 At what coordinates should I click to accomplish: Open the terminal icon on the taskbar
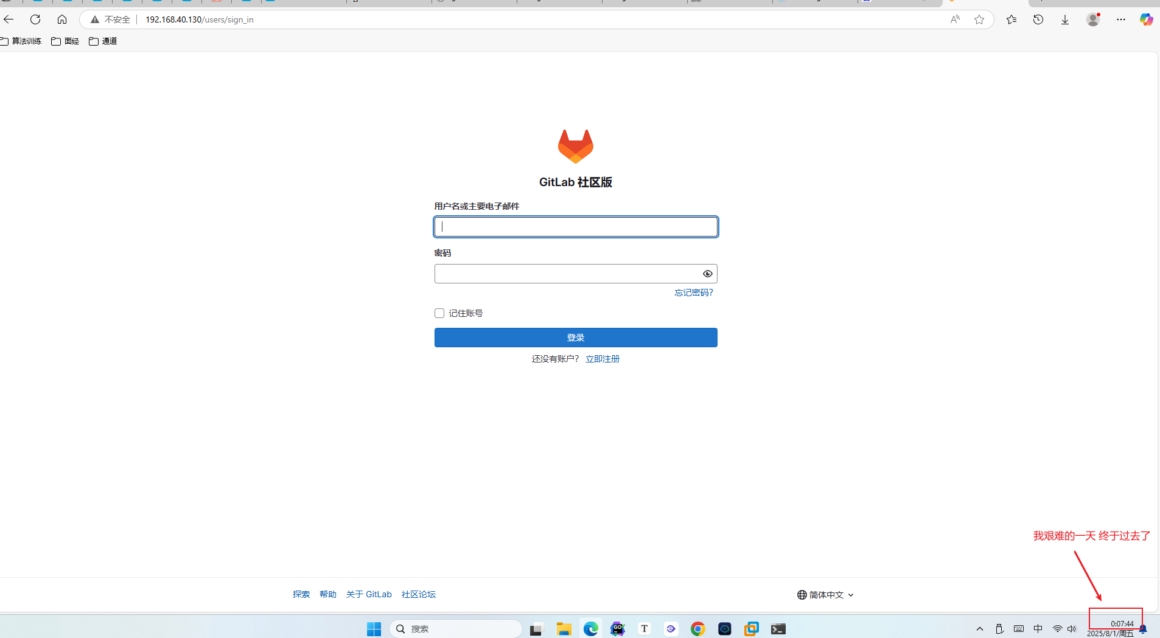(778, 629)
